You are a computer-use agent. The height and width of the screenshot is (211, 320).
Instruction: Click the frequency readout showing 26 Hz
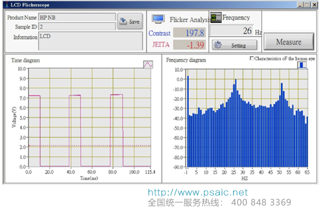pos(232,30)
